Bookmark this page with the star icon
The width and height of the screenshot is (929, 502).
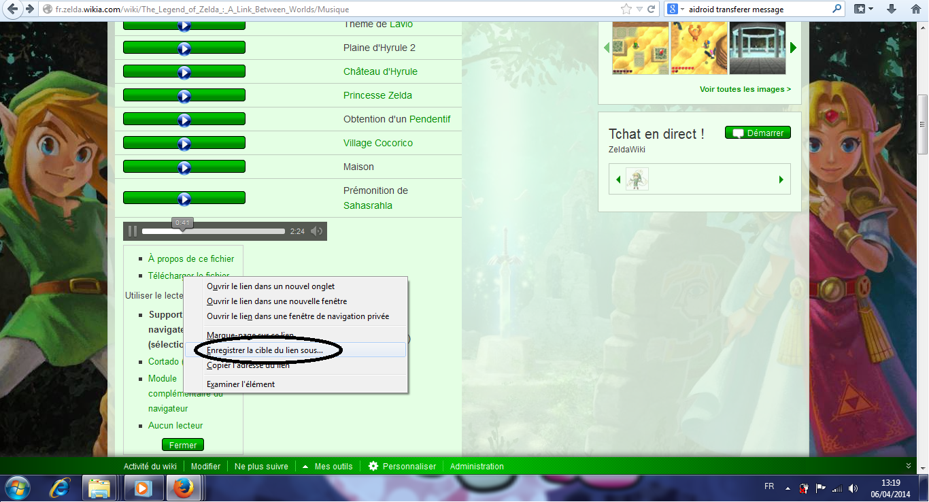[626, 10]
